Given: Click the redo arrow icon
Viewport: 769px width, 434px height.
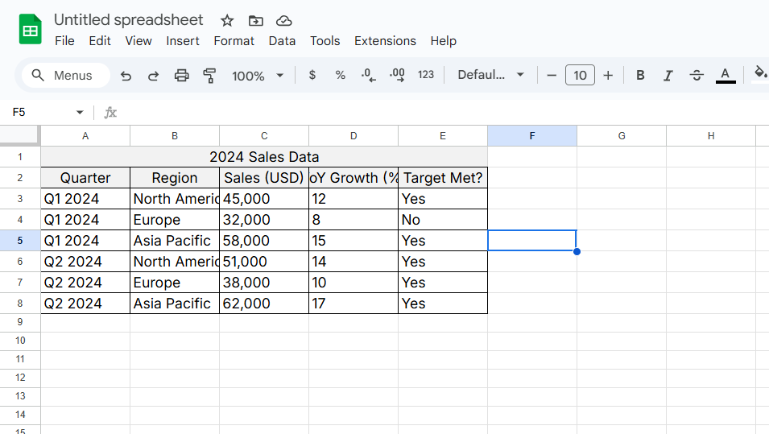Looking at the screenshot, I should click(x=153, y=76).
